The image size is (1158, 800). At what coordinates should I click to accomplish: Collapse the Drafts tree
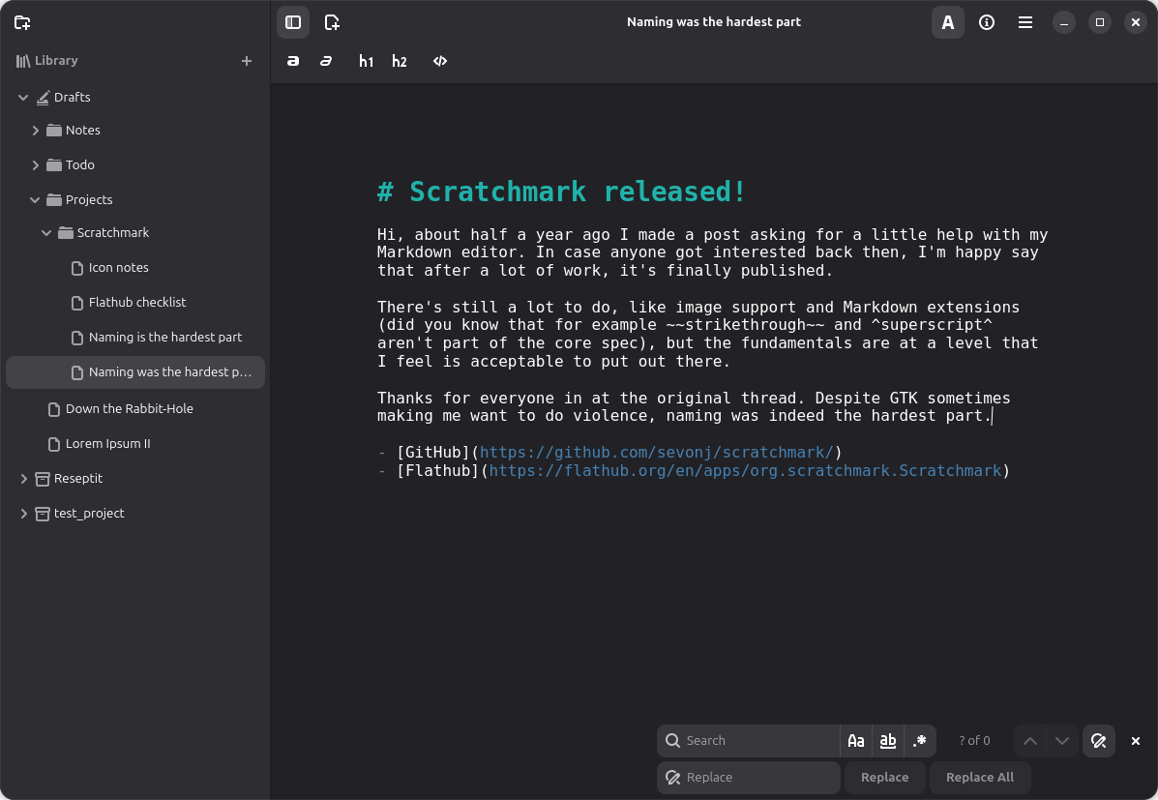[23, 98]
